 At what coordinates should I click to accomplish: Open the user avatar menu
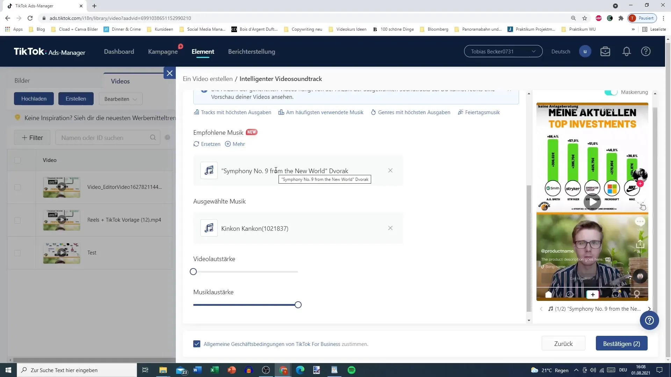tap(585, 52)
